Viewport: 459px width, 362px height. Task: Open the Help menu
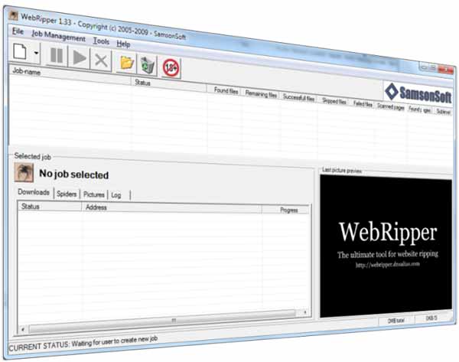point(123,44)
